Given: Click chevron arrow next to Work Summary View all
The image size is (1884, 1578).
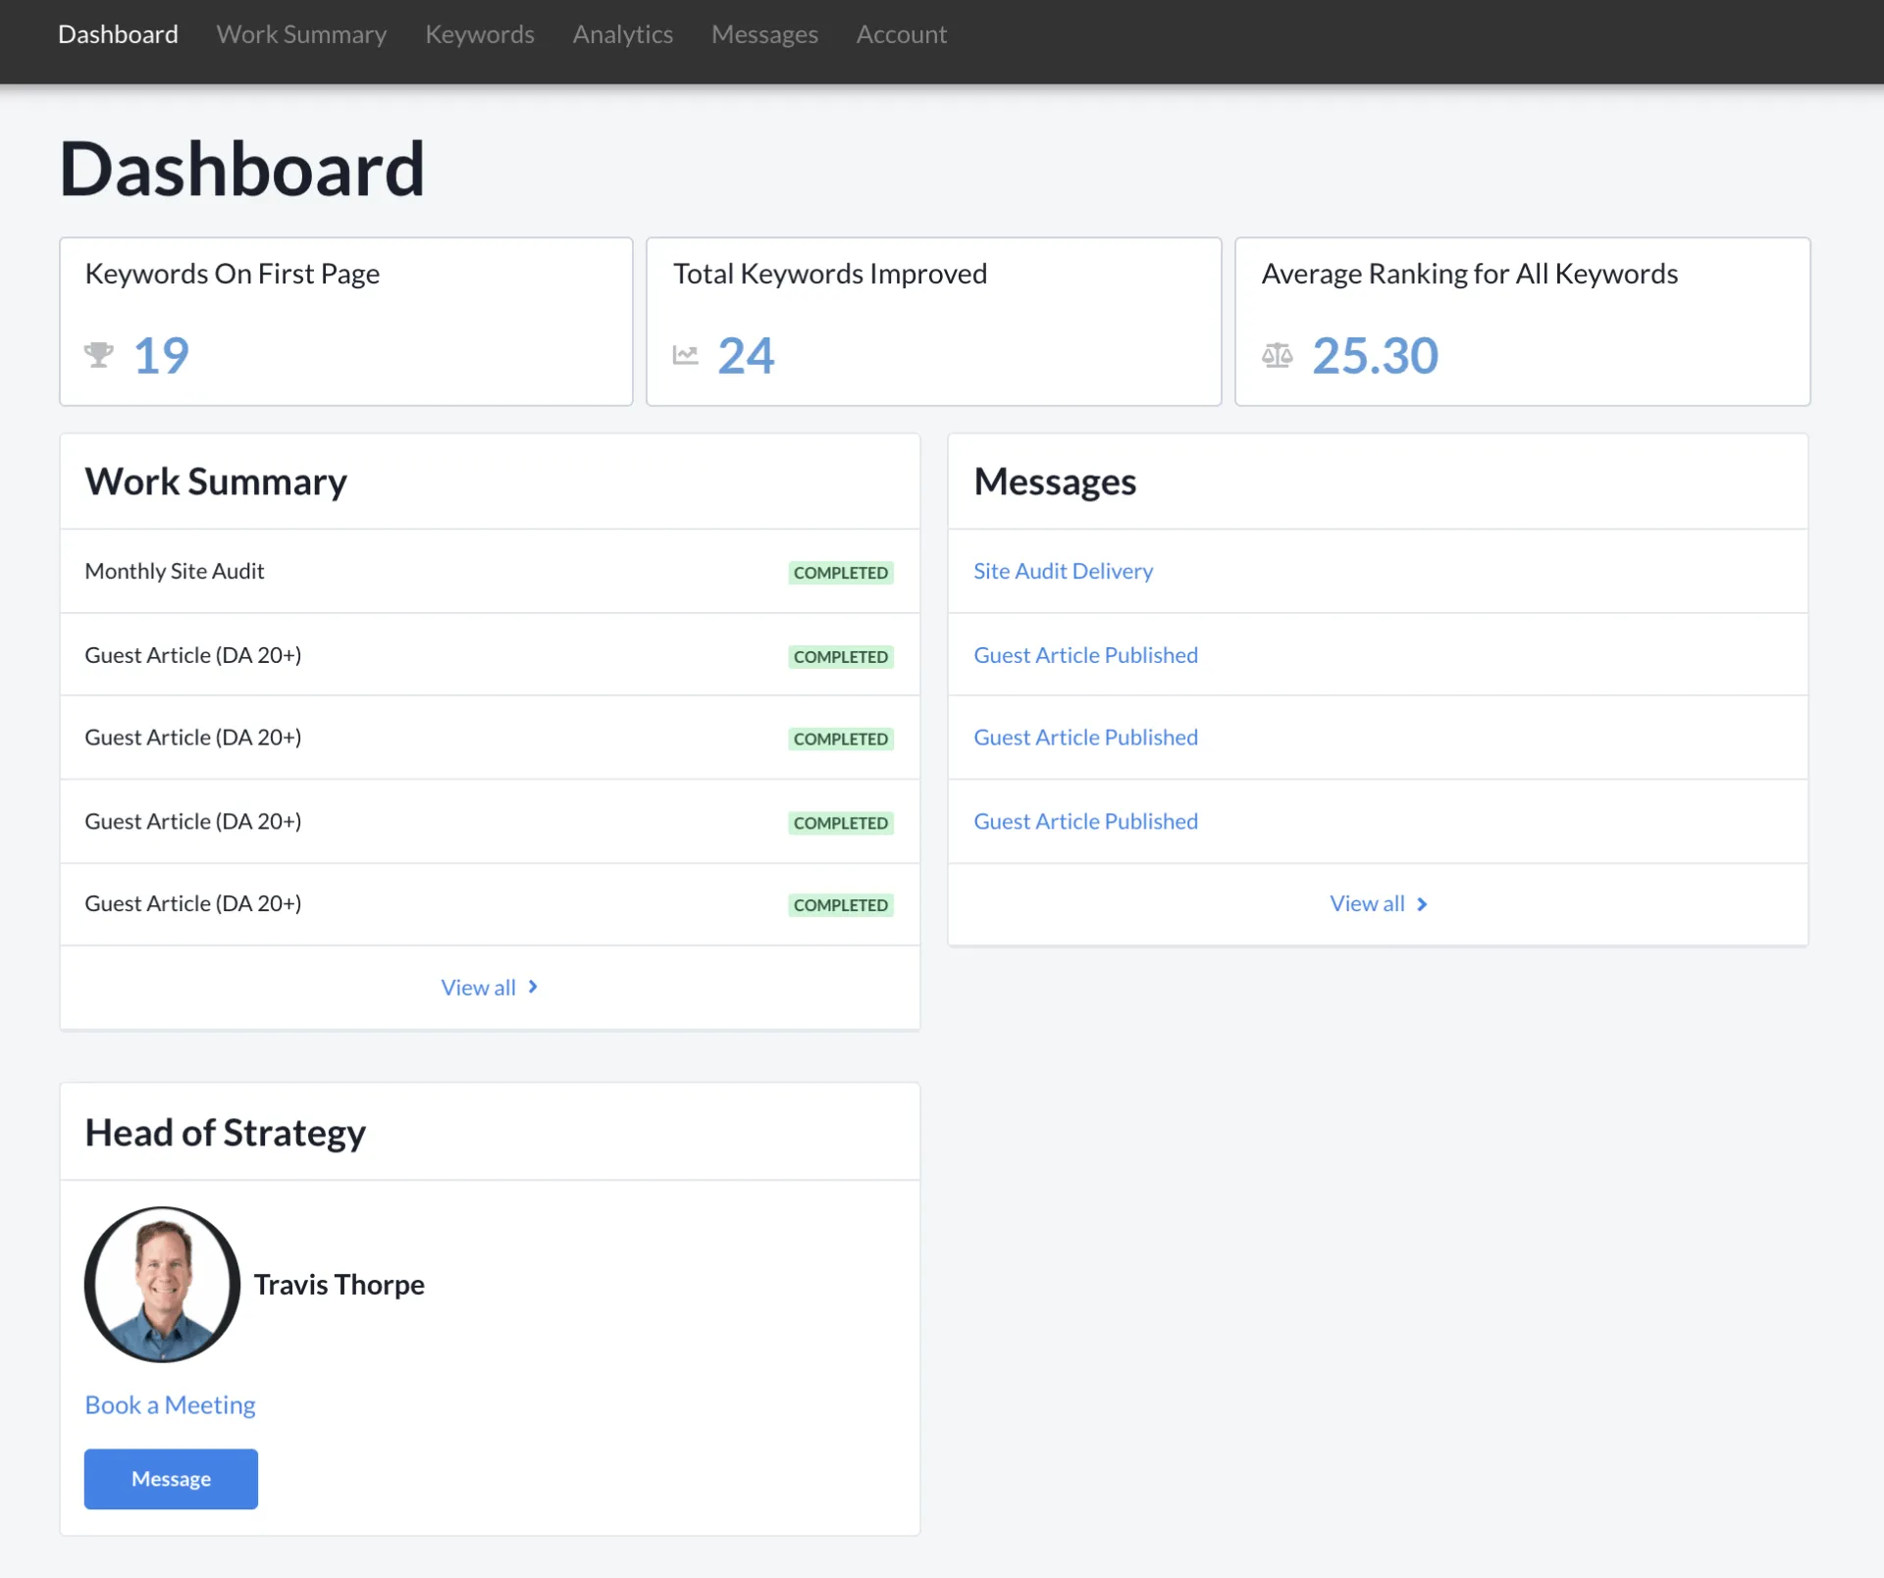Looking at the screenshot, I should click(533, 987).
